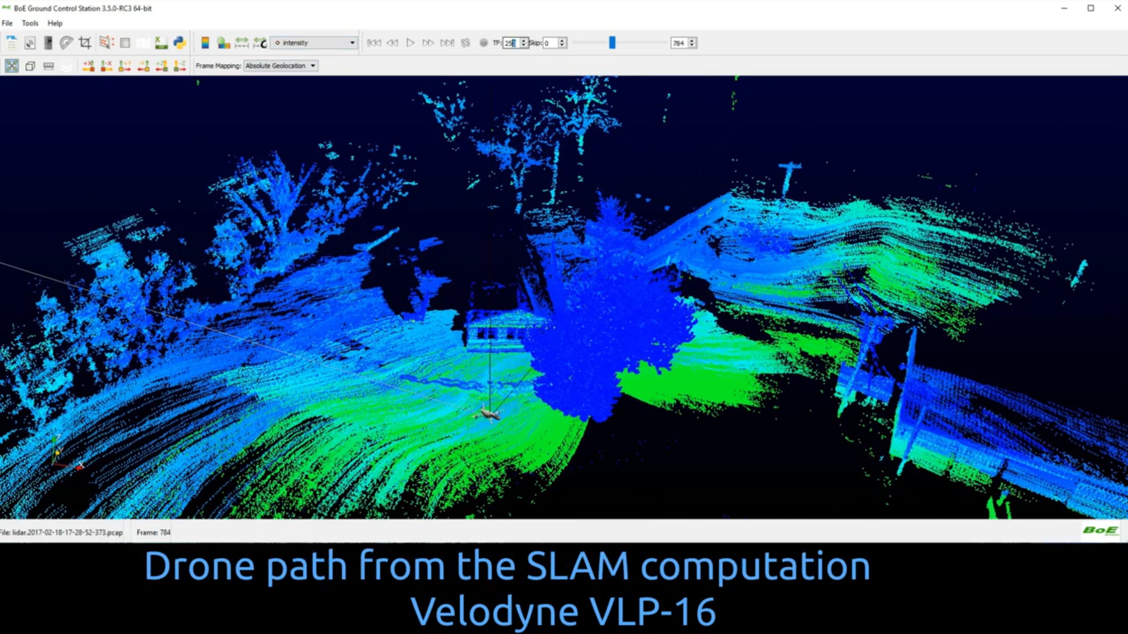This screenshot has height=634, width=1128.
Task: Set view direction to +X
Action: tap(88, 66)
